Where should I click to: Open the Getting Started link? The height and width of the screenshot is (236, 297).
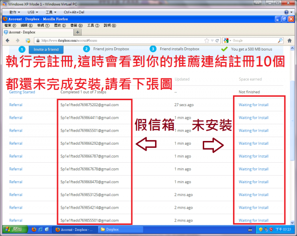(22, 92)
